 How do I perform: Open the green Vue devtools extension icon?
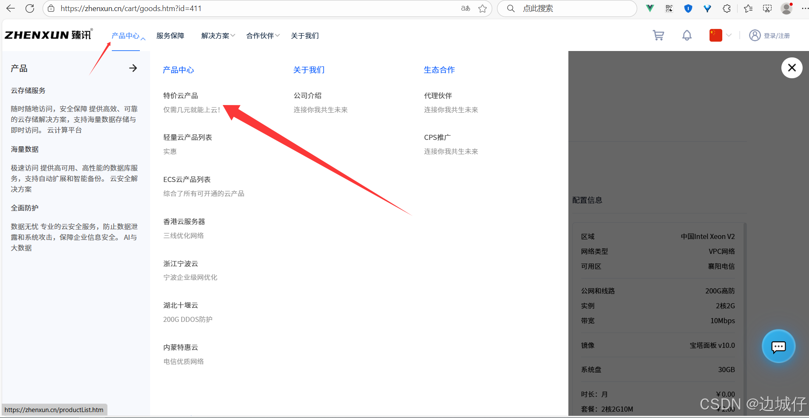coord(649,8)
